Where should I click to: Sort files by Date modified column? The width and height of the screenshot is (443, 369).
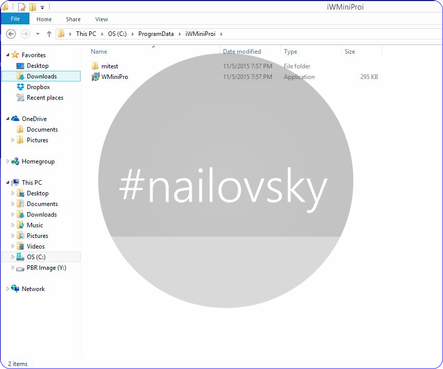(242, 52)
